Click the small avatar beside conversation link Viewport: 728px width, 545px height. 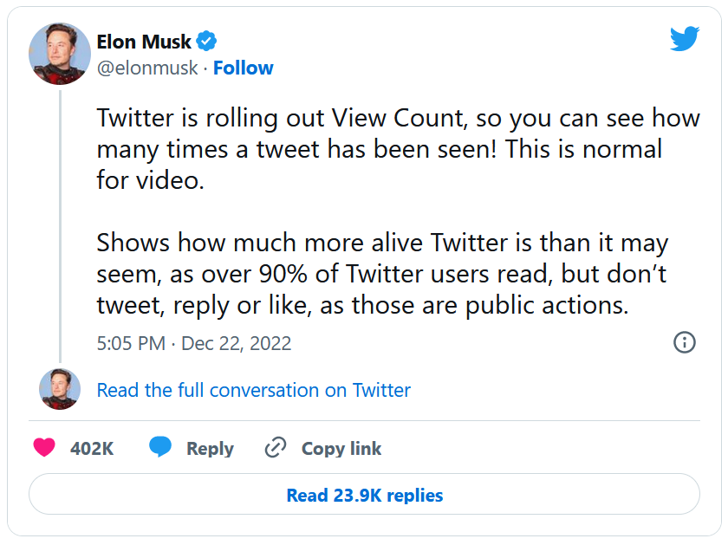pyautogui.click(x=60, y=389)
